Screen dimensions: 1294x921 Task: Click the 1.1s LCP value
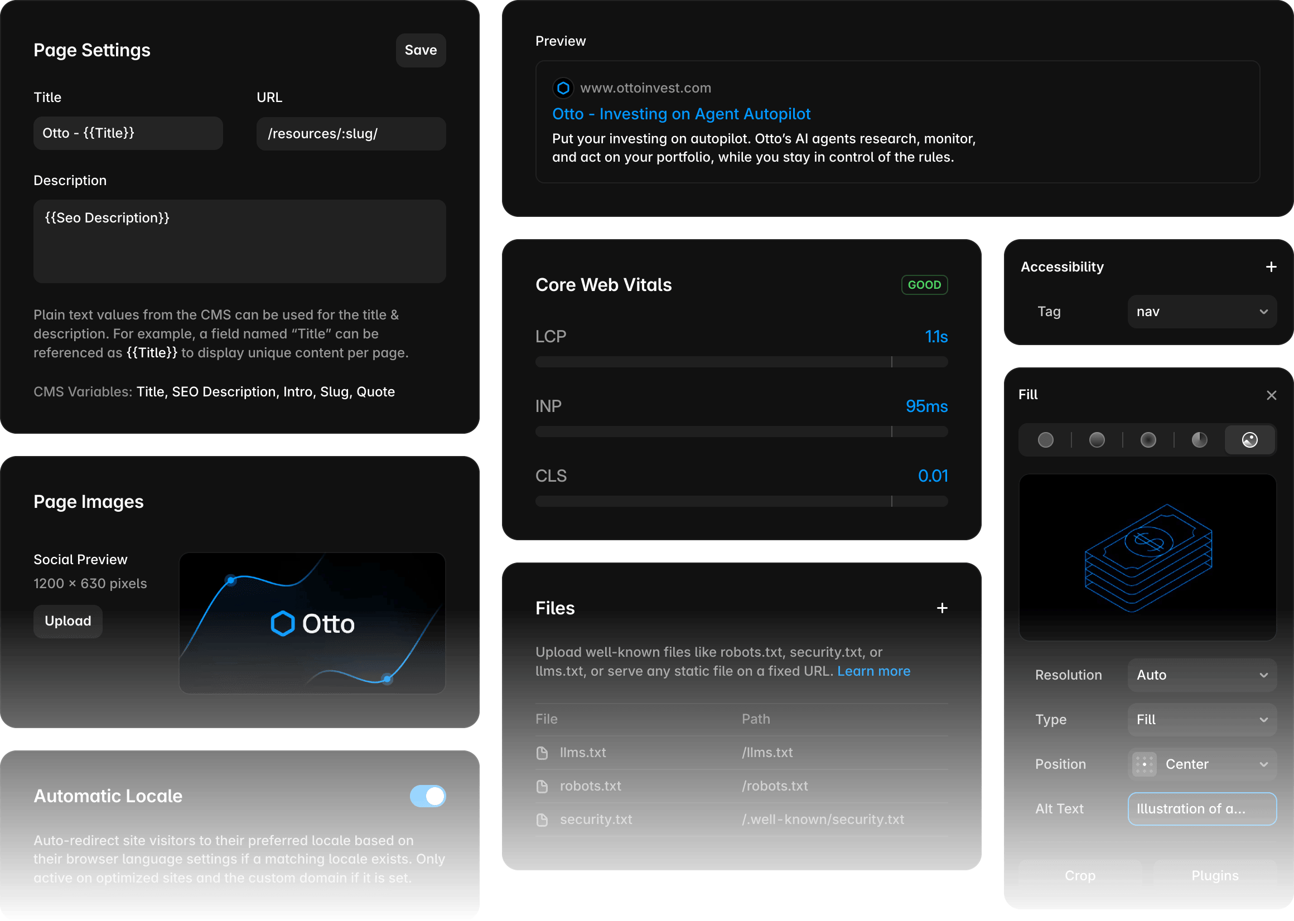[x=936, y=336]
